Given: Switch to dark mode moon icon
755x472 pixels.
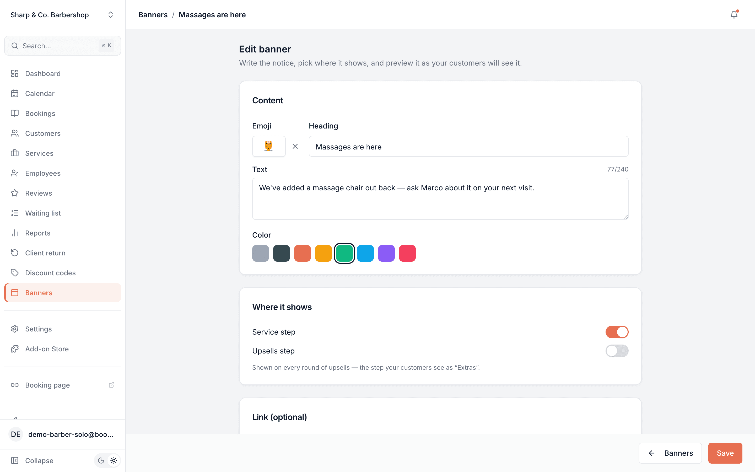Looking at the screenshot, I should click(101, 460).
